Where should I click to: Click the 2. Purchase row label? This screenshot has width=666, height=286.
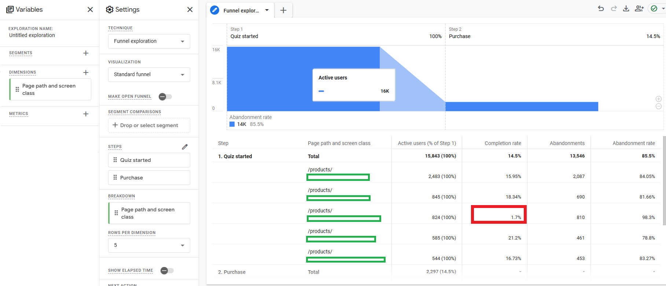[232, 272]
